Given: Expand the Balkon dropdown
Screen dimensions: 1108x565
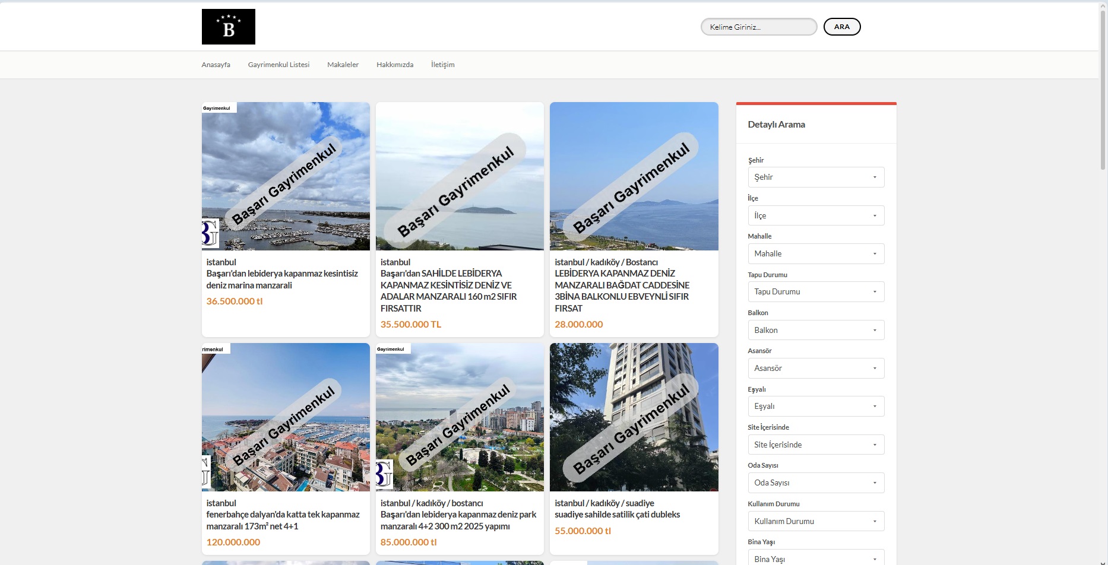Looking at the screenshot, I should coord(816,330).
